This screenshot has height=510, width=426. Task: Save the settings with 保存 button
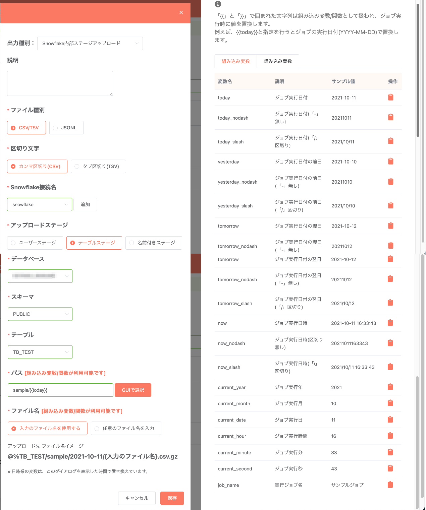pos(172,498)
